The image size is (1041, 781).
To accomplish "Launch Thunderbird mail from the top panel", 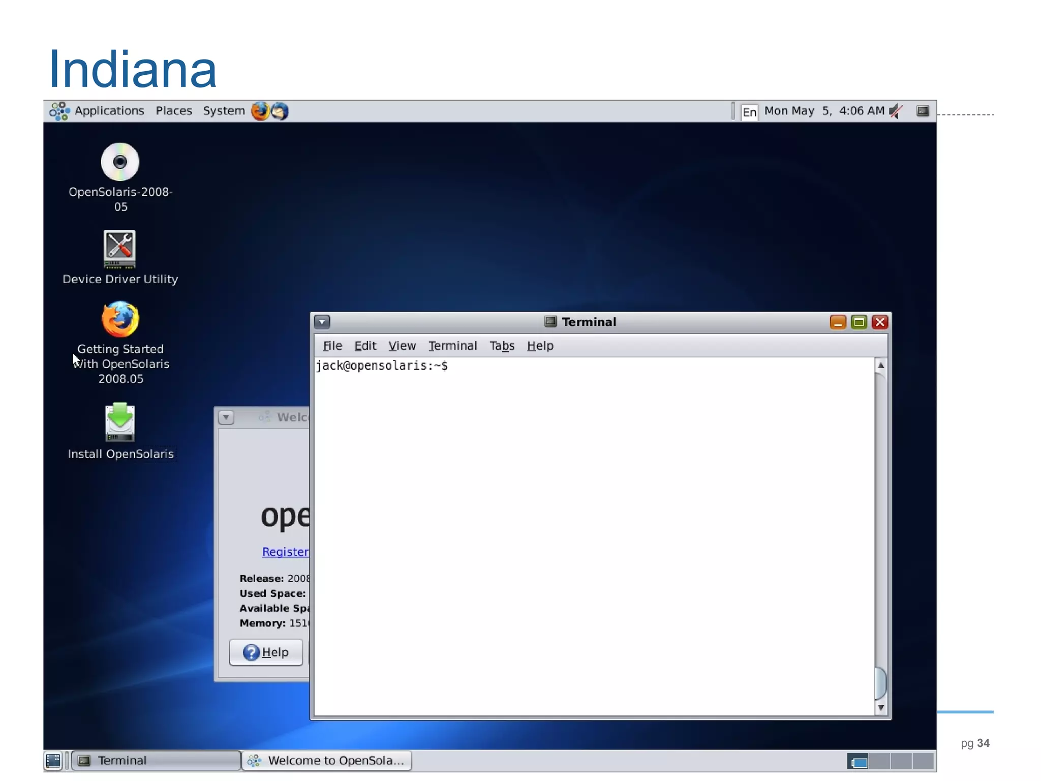I will click(x=279, y=111).
